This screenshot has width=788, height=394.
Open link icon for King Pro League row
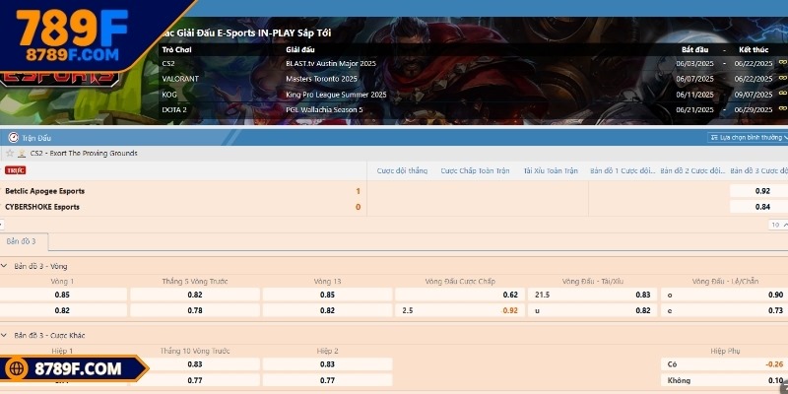[782, 94]
